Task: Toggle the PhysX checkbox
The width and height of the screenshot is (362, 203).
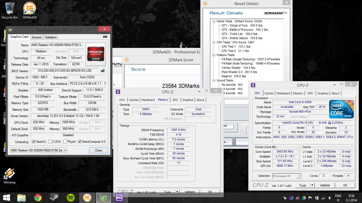Action: (x=65, y=142)
